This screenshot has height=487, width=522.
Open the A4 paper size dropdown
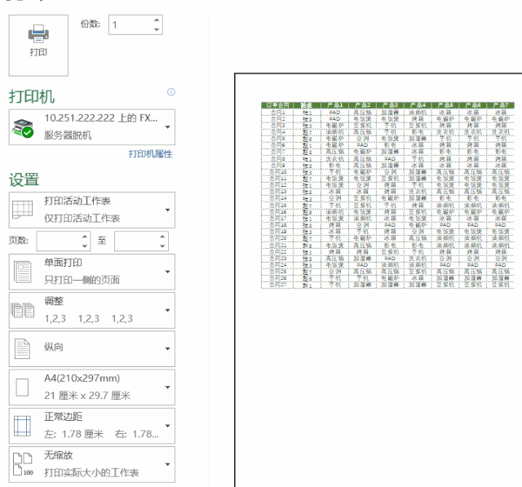click(92, 387)
